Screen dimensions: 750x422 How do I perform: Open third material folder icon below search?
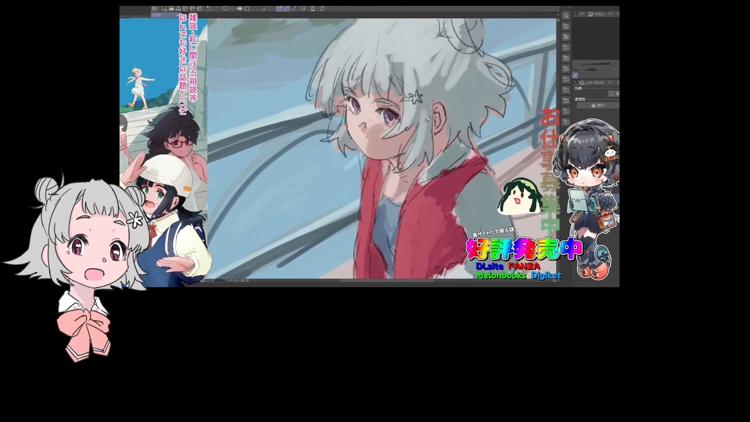[565, 47]
